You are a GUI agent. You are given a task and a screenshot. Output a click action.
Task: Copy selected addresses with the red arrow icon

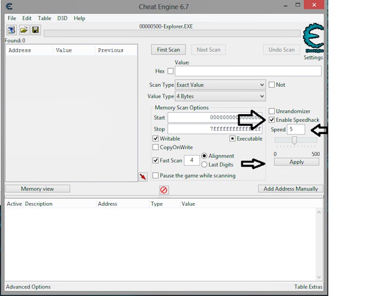pos(143,177)
